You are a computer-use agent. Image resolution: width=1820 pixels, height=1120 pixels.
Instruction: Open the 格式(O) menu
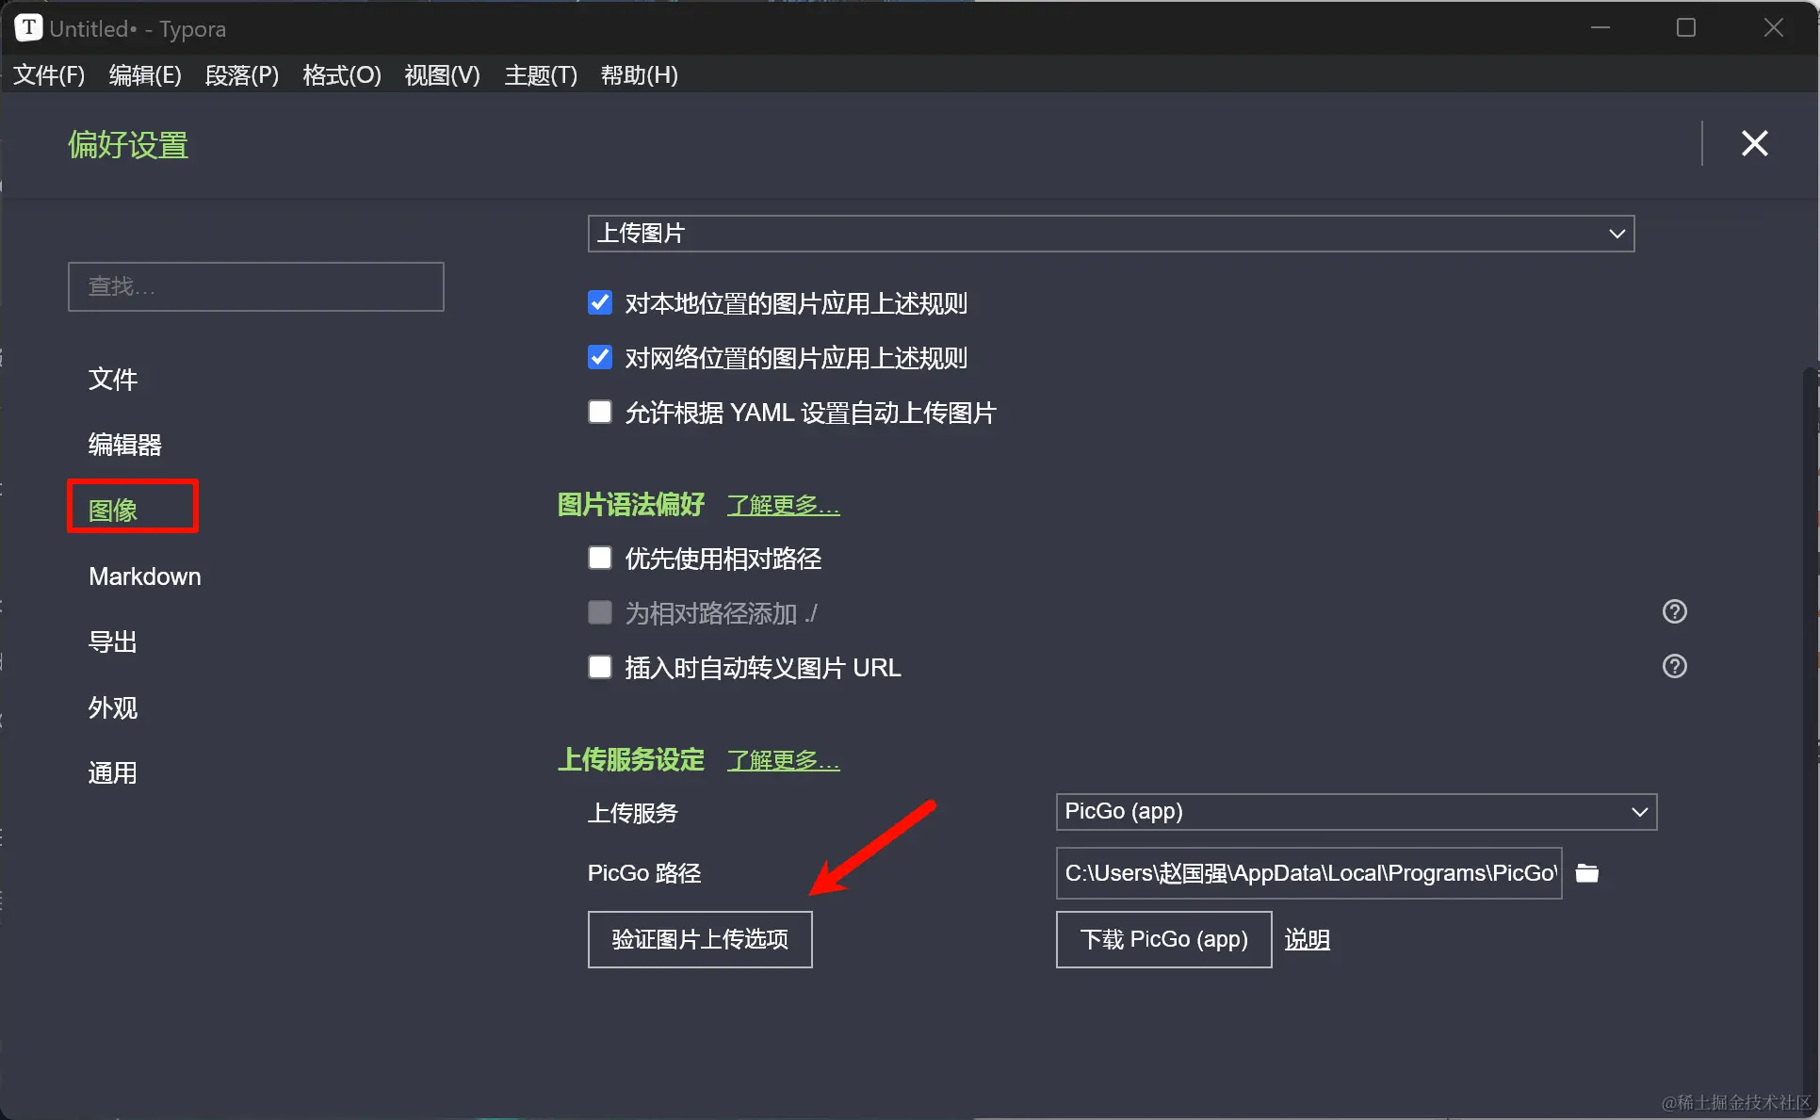[341, 75]
